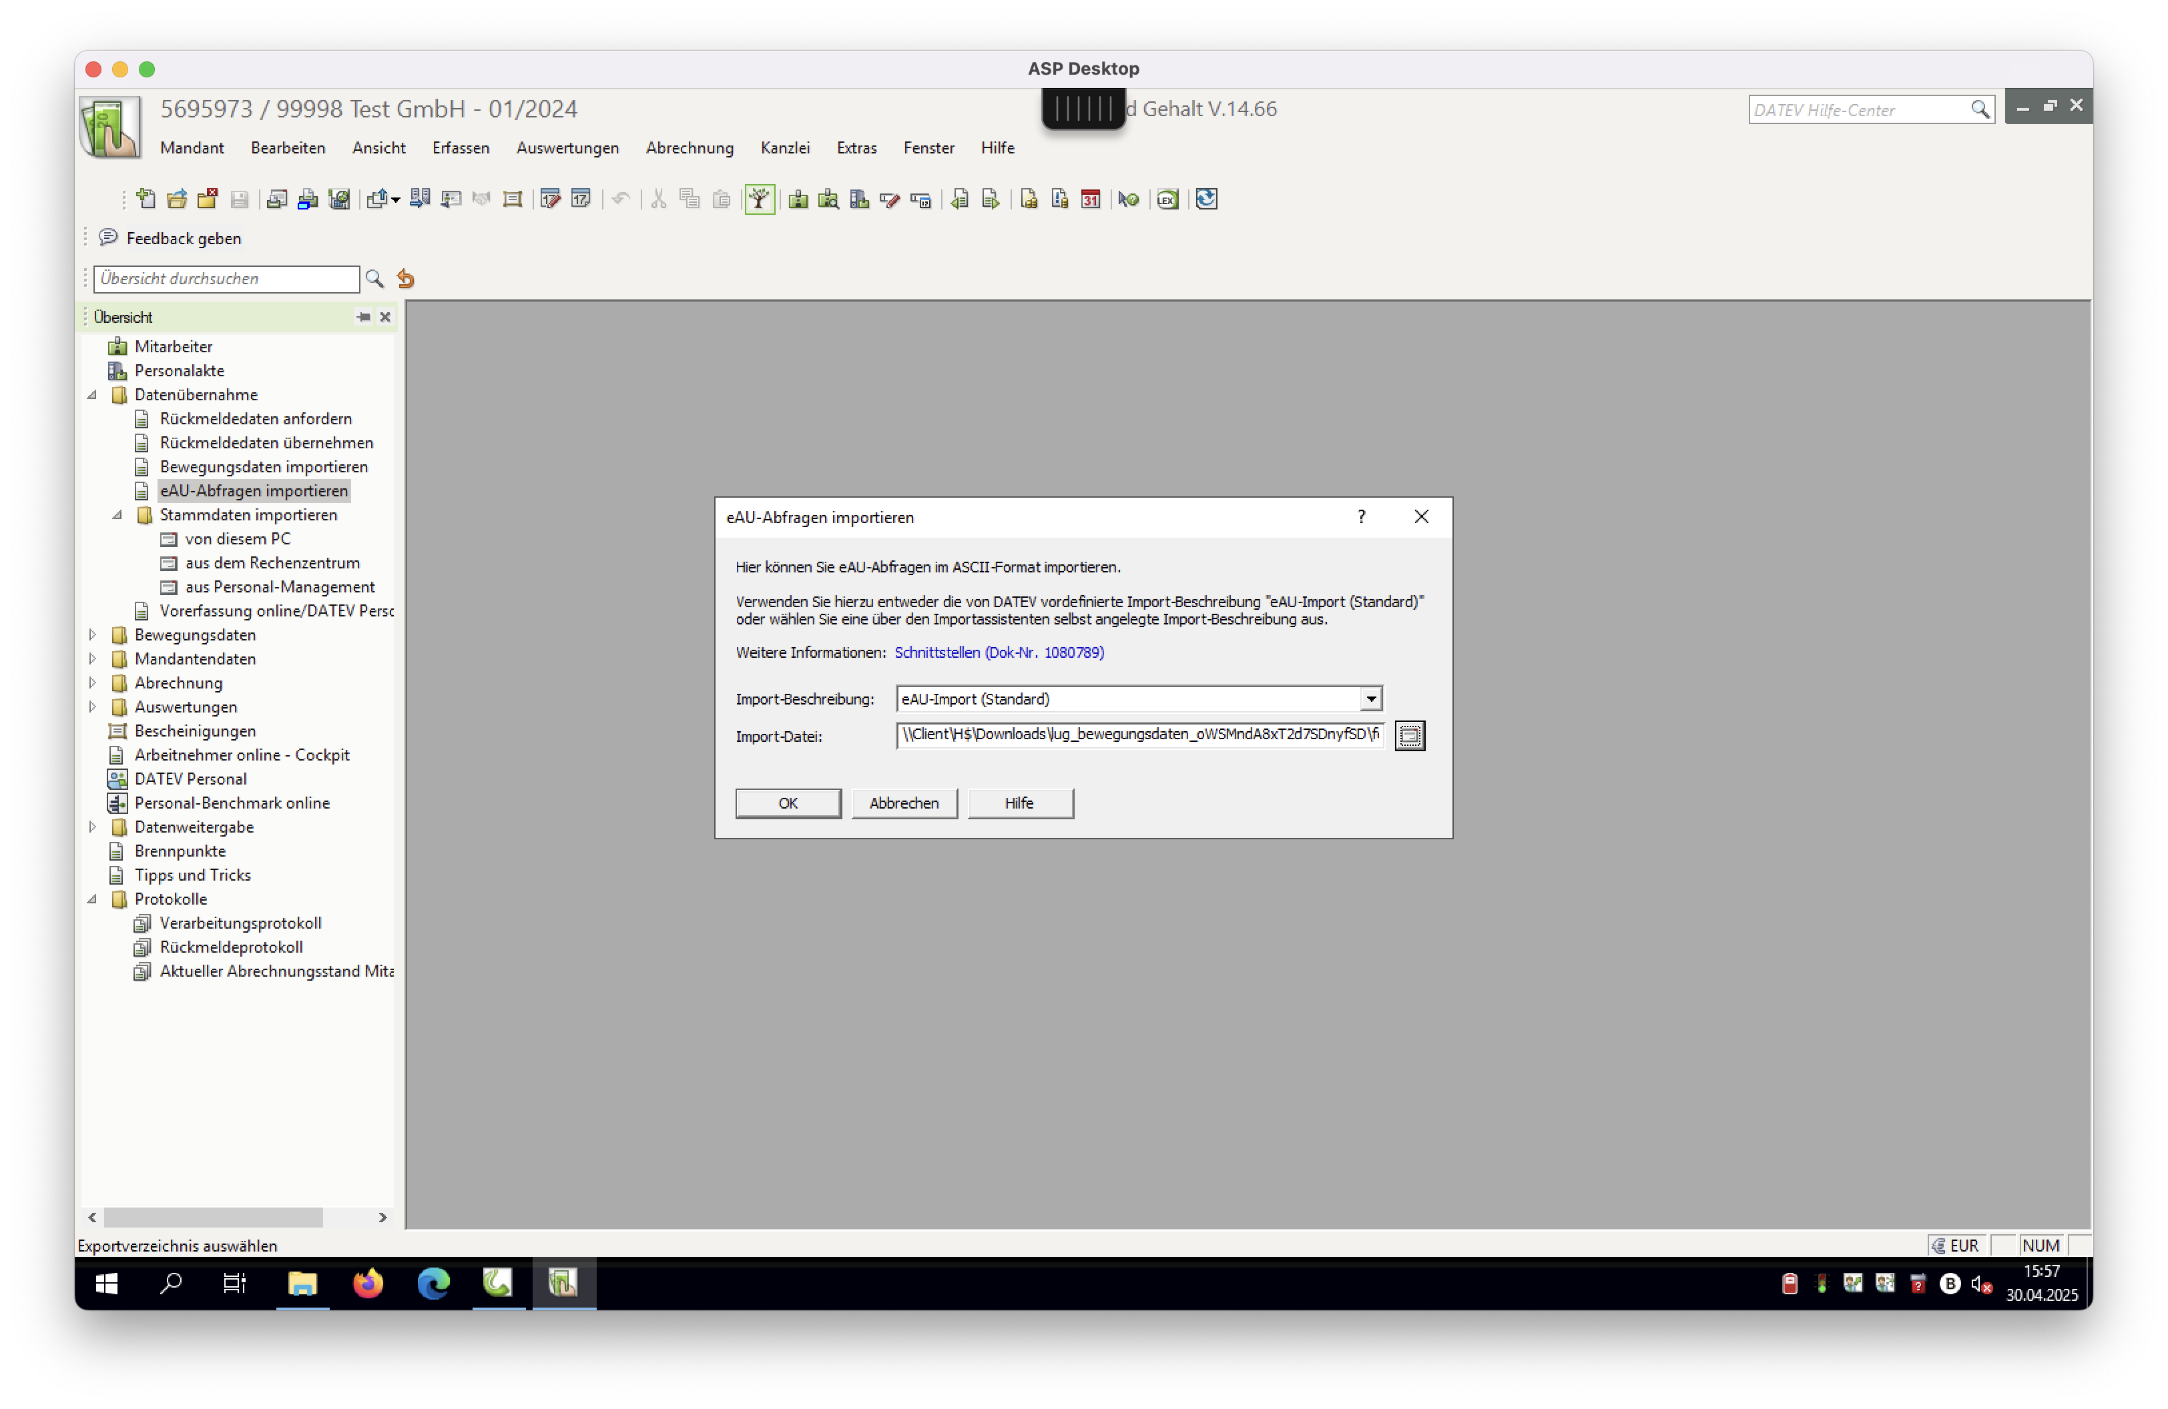Click the print toolbar icon
The height and width of the screenshot is (1409, 2168).
(x=308, y=198)
